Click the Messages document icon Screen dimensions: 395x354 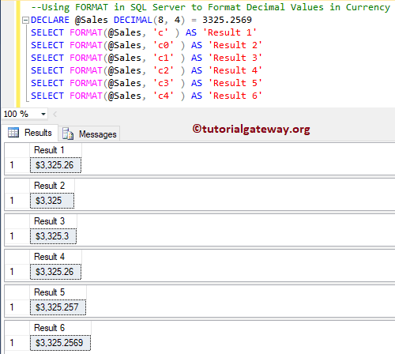(x=68, y=134)
